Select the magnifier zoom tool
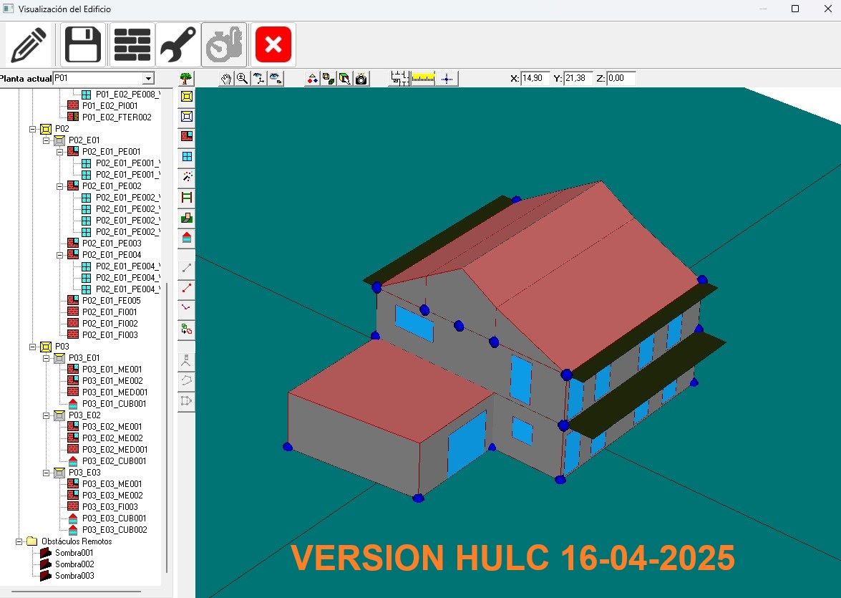Image resolution: width=841 pixels, height=598 pixels. click(243, 79)
